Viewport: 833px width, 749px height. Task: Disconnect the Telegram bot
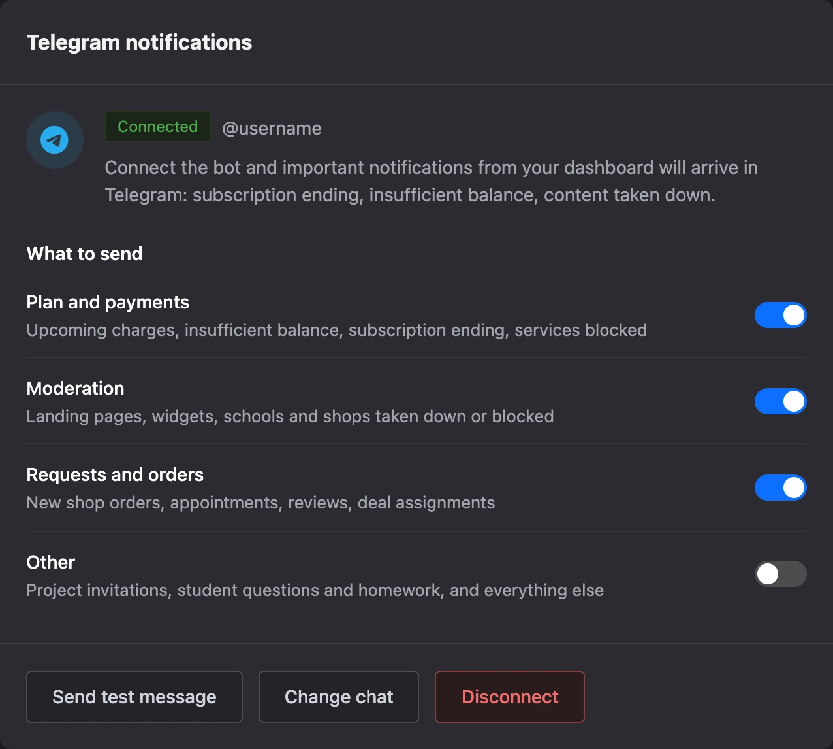(510, 697)
